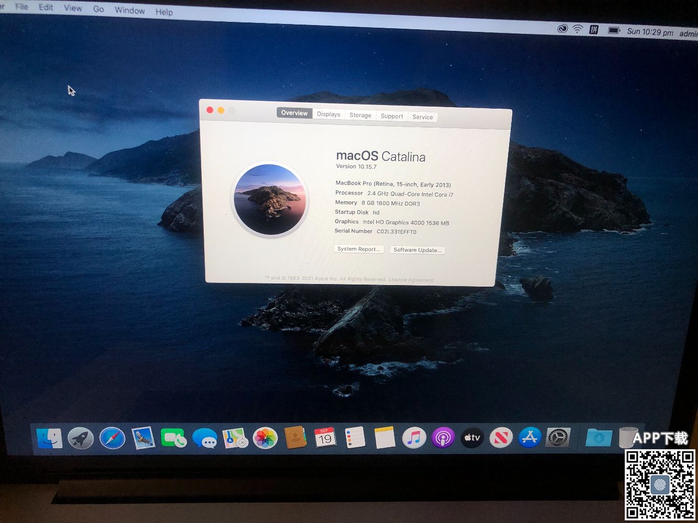Click the MacBook Pro model line
This screenshot has height=523, width=698.
click(x=393, y=184)
